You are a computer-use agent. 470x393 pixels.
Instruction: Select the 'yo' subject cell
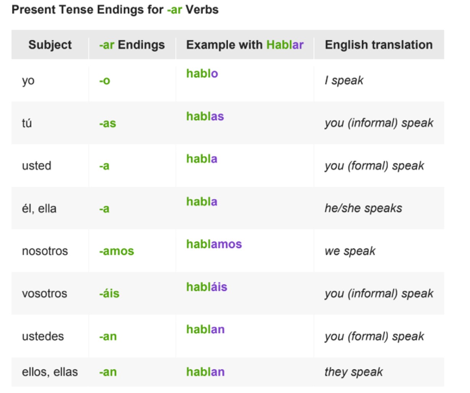click(x=28, y=81)
